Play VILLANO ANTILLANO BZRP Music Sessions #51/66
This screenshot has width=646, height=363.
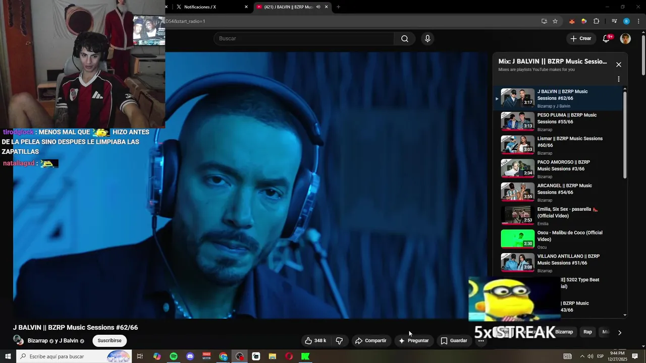(558, 263)
